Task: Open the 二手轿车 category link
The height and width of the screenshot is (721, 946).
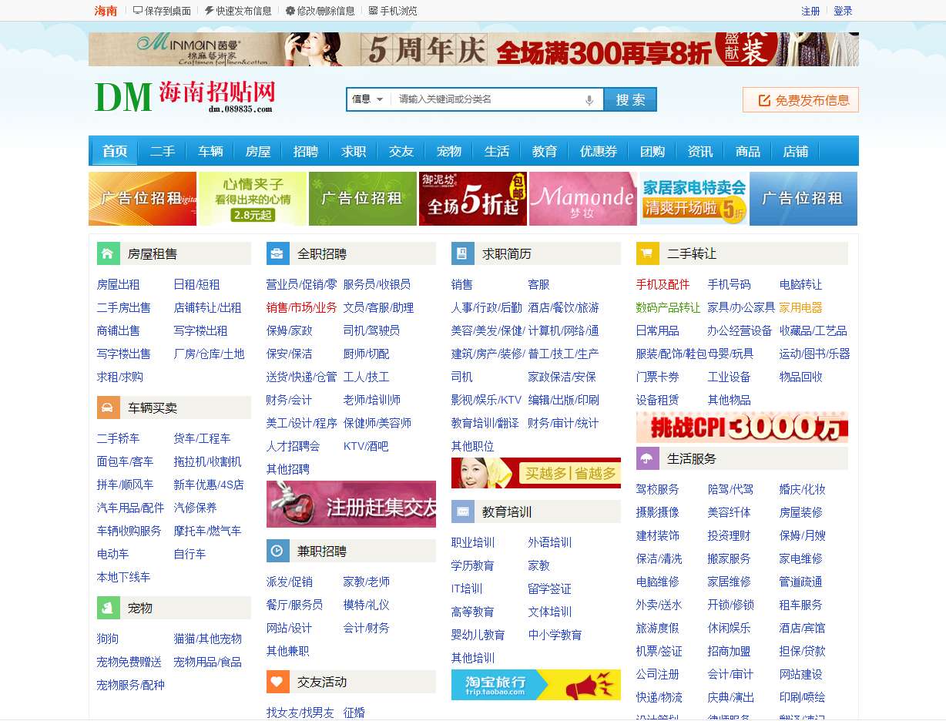Action: pyautogui.click(x=119, y=438)
